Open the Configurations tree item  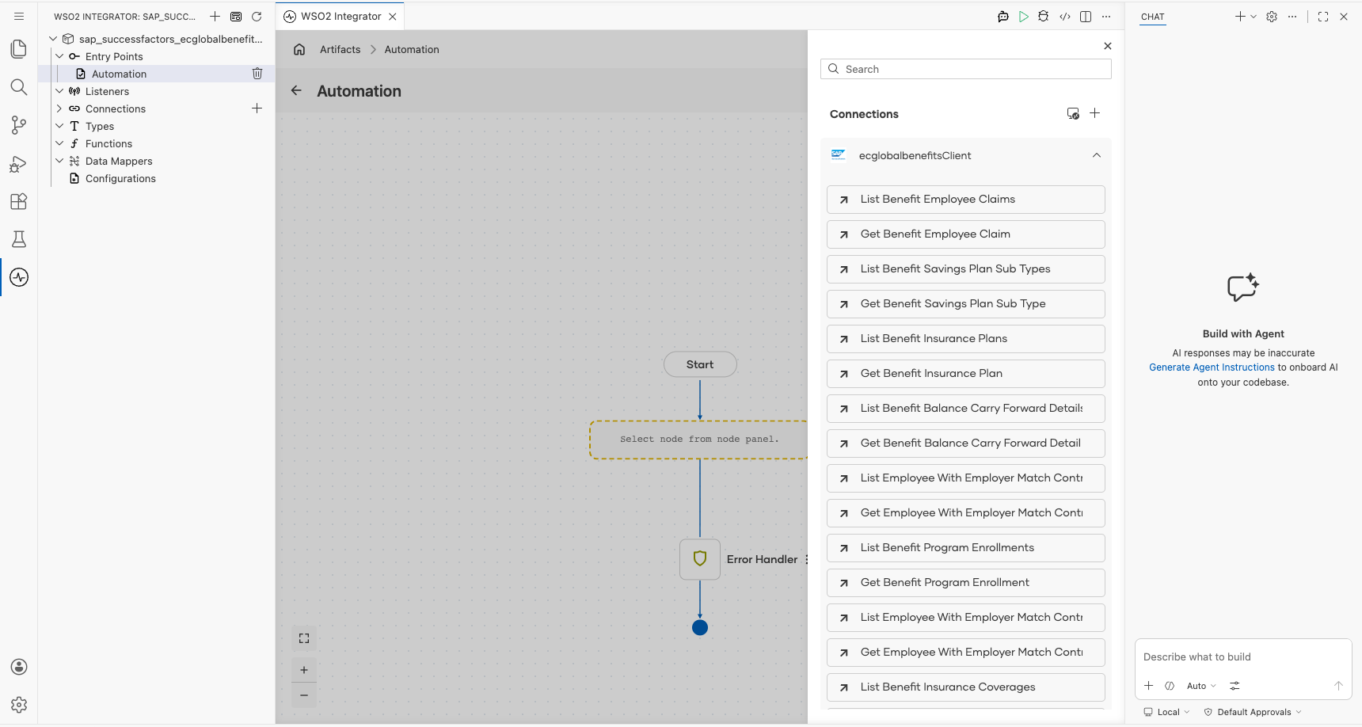[x=120, y=178]
